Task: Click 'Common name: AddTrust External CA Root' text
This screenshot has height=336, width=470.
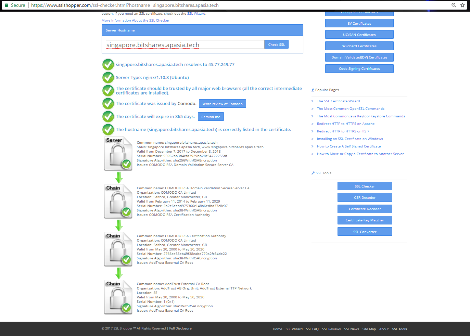Action: tap(173, 284)
